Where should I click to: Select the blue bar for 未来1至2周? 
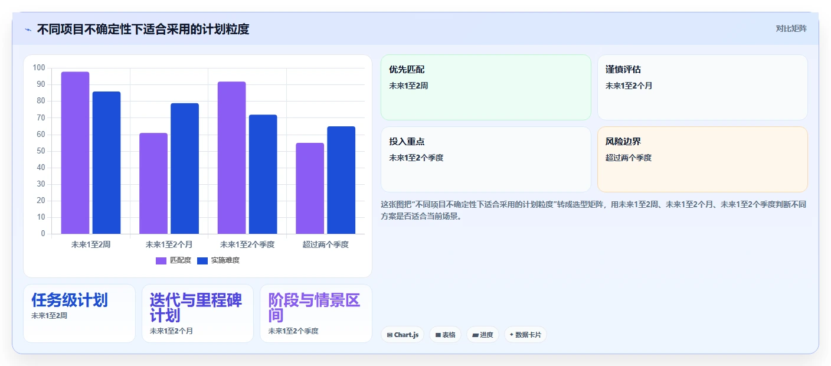coord(106,163)
